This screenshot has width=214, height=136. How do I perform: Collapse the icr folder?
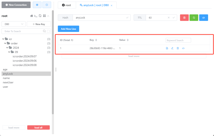click(3, 39)
